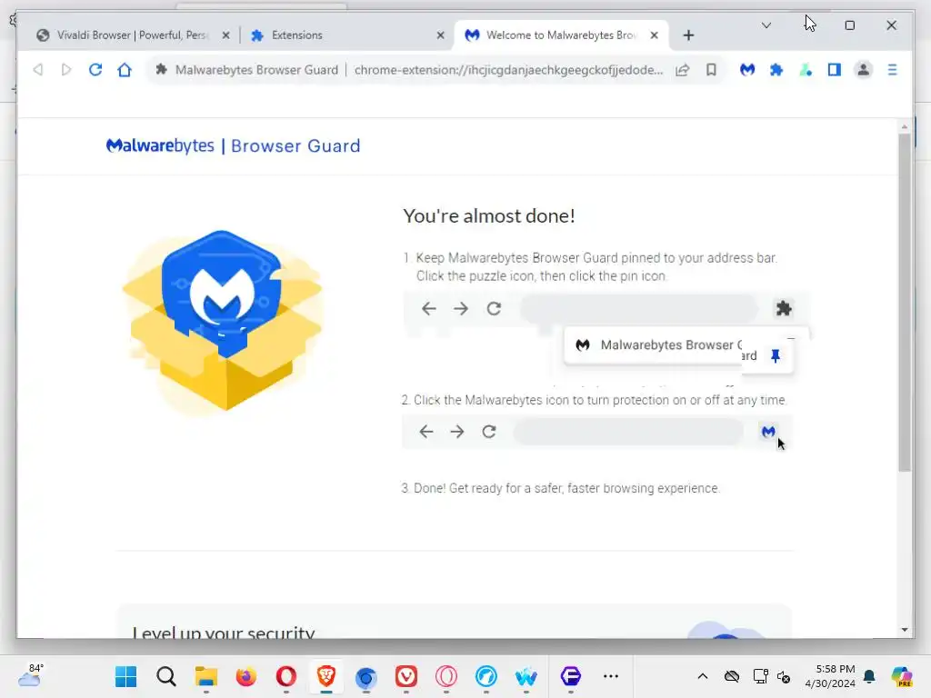
Task: Click the blue pin icon in illustration
Action: (775, 355)
